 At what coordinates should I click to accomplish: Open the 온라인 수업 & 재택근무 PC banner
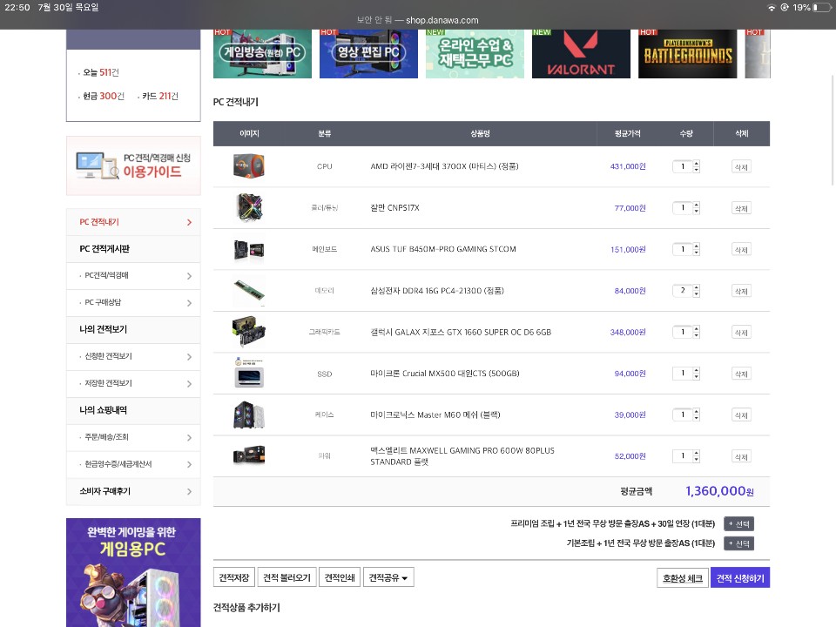[x=475, y=53]
